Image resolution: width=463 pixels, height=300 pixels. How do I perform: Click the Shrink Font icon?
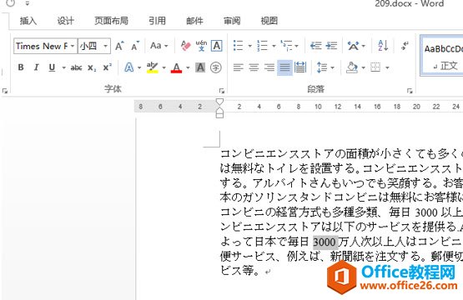pyautogui.click(x=135, y=46)
